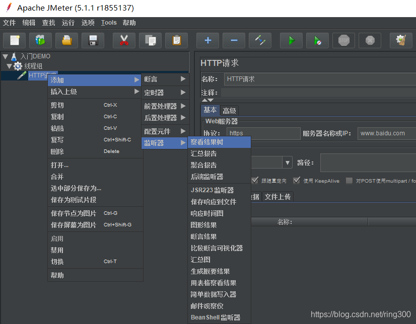
Task: Switch to the 高级 tab
Action: 229,111
